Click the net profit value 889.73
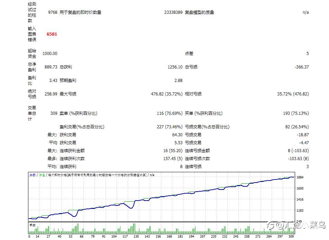The width and height of the screenshot is (329, 240). (51, 67)
